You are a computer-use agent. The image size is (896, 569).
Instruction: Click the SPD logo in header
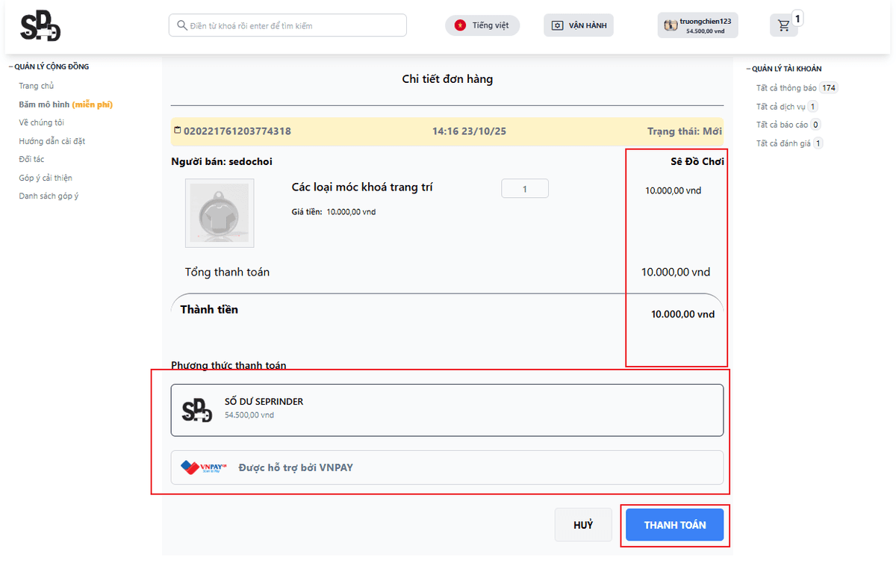click(40, 27)
